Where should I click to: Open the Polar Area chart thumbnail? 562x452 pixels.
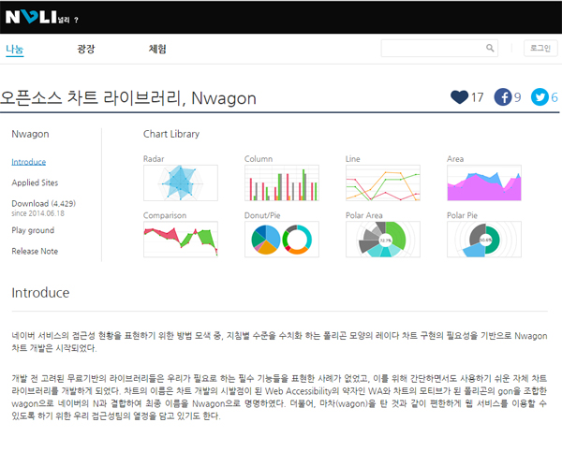tap(383, 240)
